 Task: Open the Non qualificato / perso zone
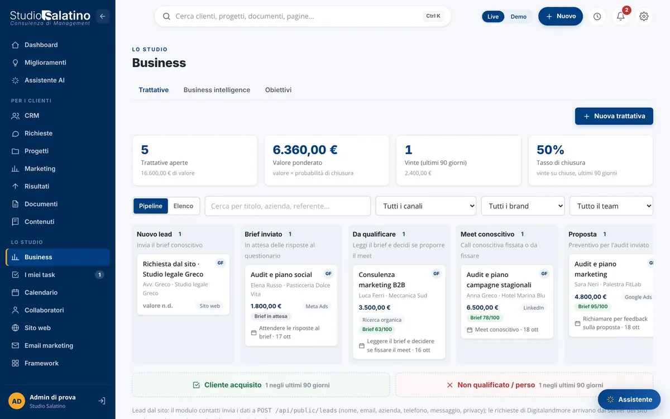[x=524, y=385]
